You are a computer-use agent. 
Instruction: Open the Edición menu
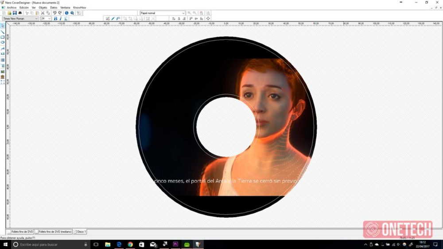pos(24,8)
